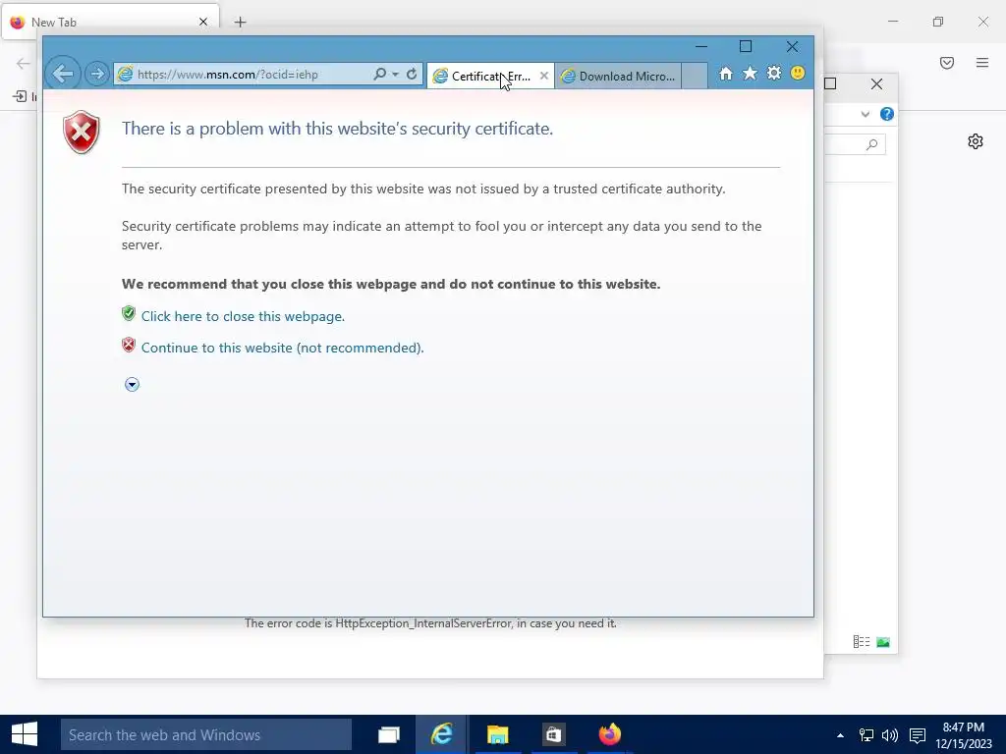Go back in Internet Explorer

(63, 74)
